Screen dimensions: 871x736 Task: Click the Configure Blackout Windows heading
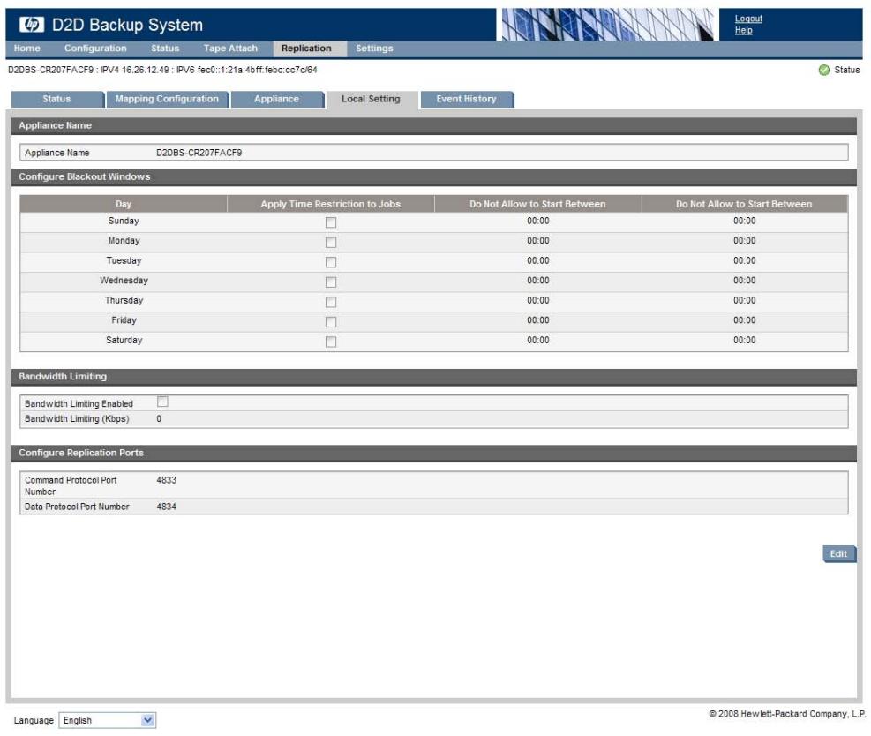tap(85, 176)
